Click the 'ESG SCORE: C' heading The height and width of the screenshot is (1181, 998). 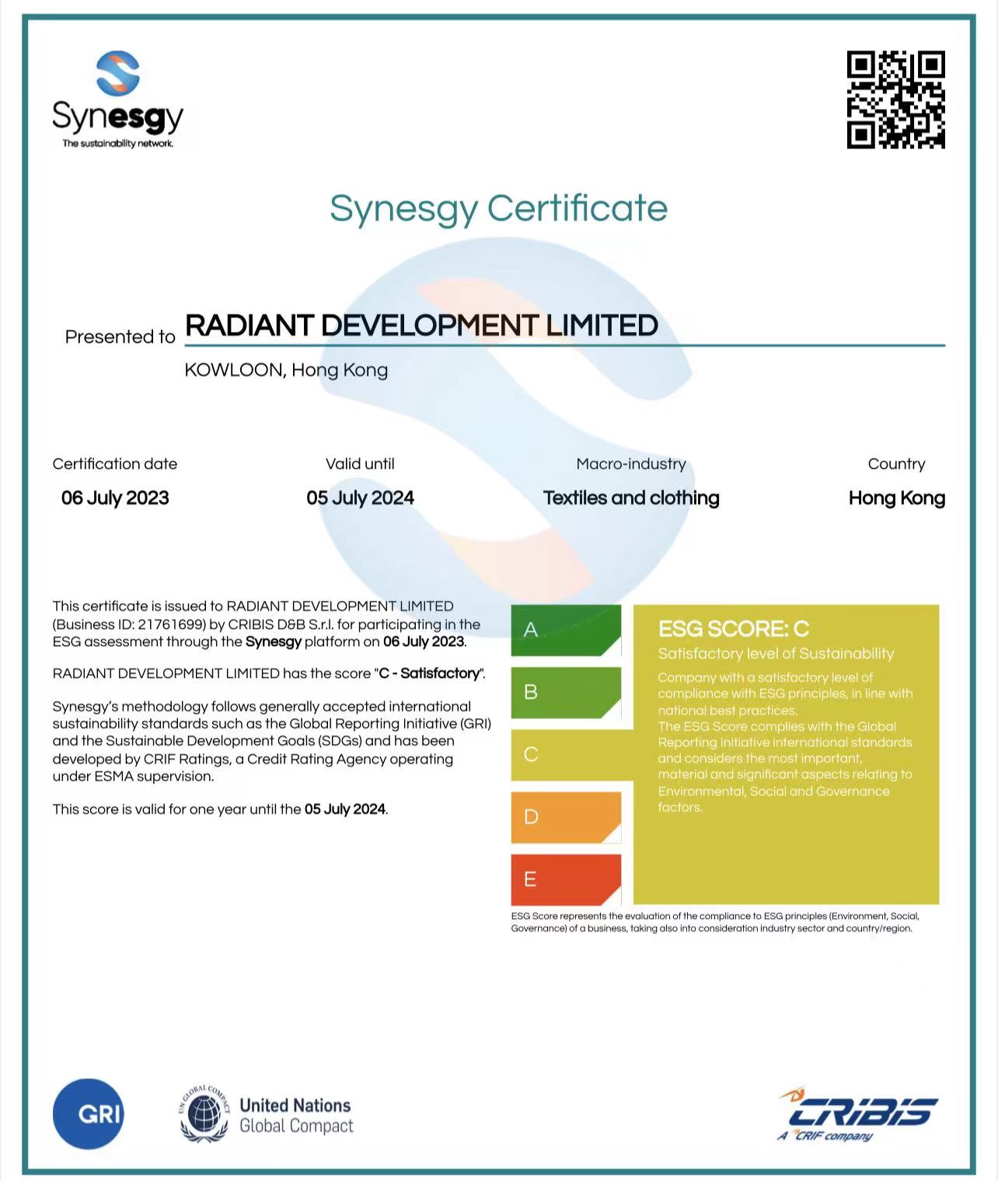tap(734, 629)
